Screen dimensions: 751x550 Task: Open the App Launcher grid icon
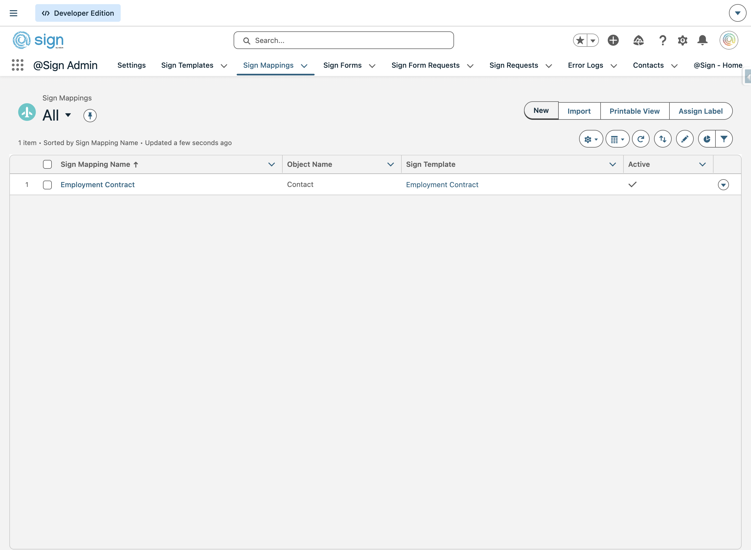point(17,65)
